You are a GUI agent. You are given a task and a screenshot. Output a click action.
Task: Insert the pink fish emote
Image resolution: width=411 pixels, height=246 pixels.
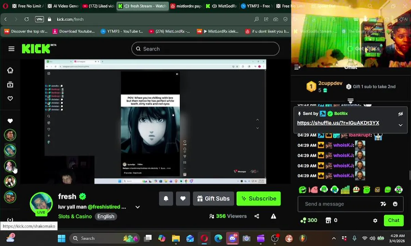pos(313,190)
